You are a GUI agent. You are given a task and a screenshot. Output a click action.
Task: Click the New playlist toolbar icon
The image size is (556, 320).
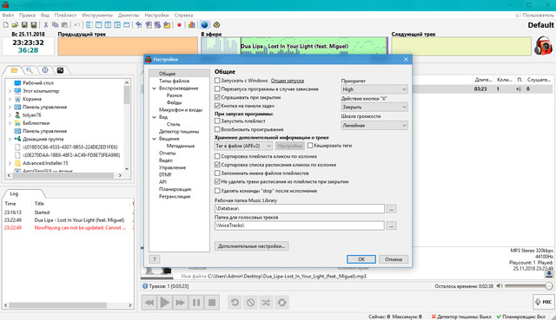pyautogui.click(x=6, y=25)
